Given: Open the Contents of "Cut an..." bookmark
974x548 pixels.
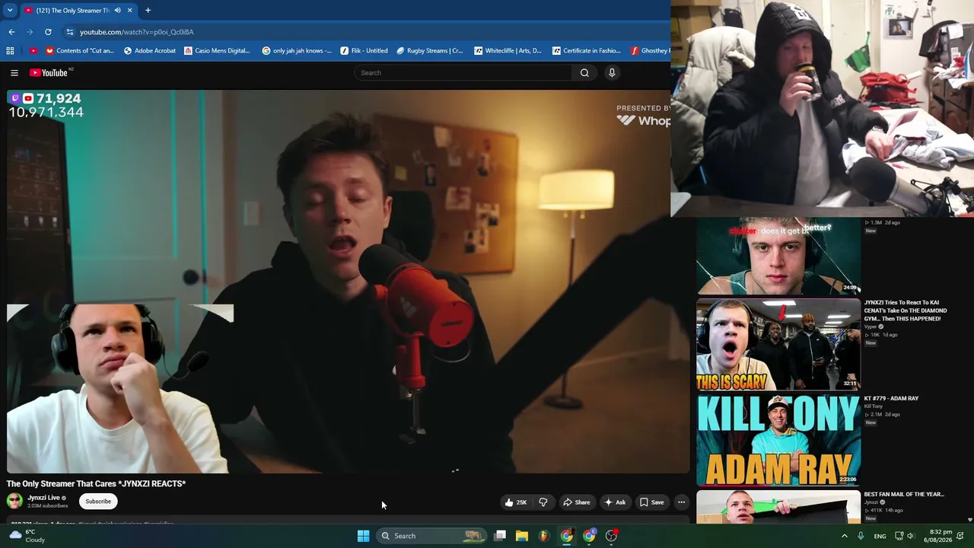Looking at the screenshot, I should tap(80, 51).
